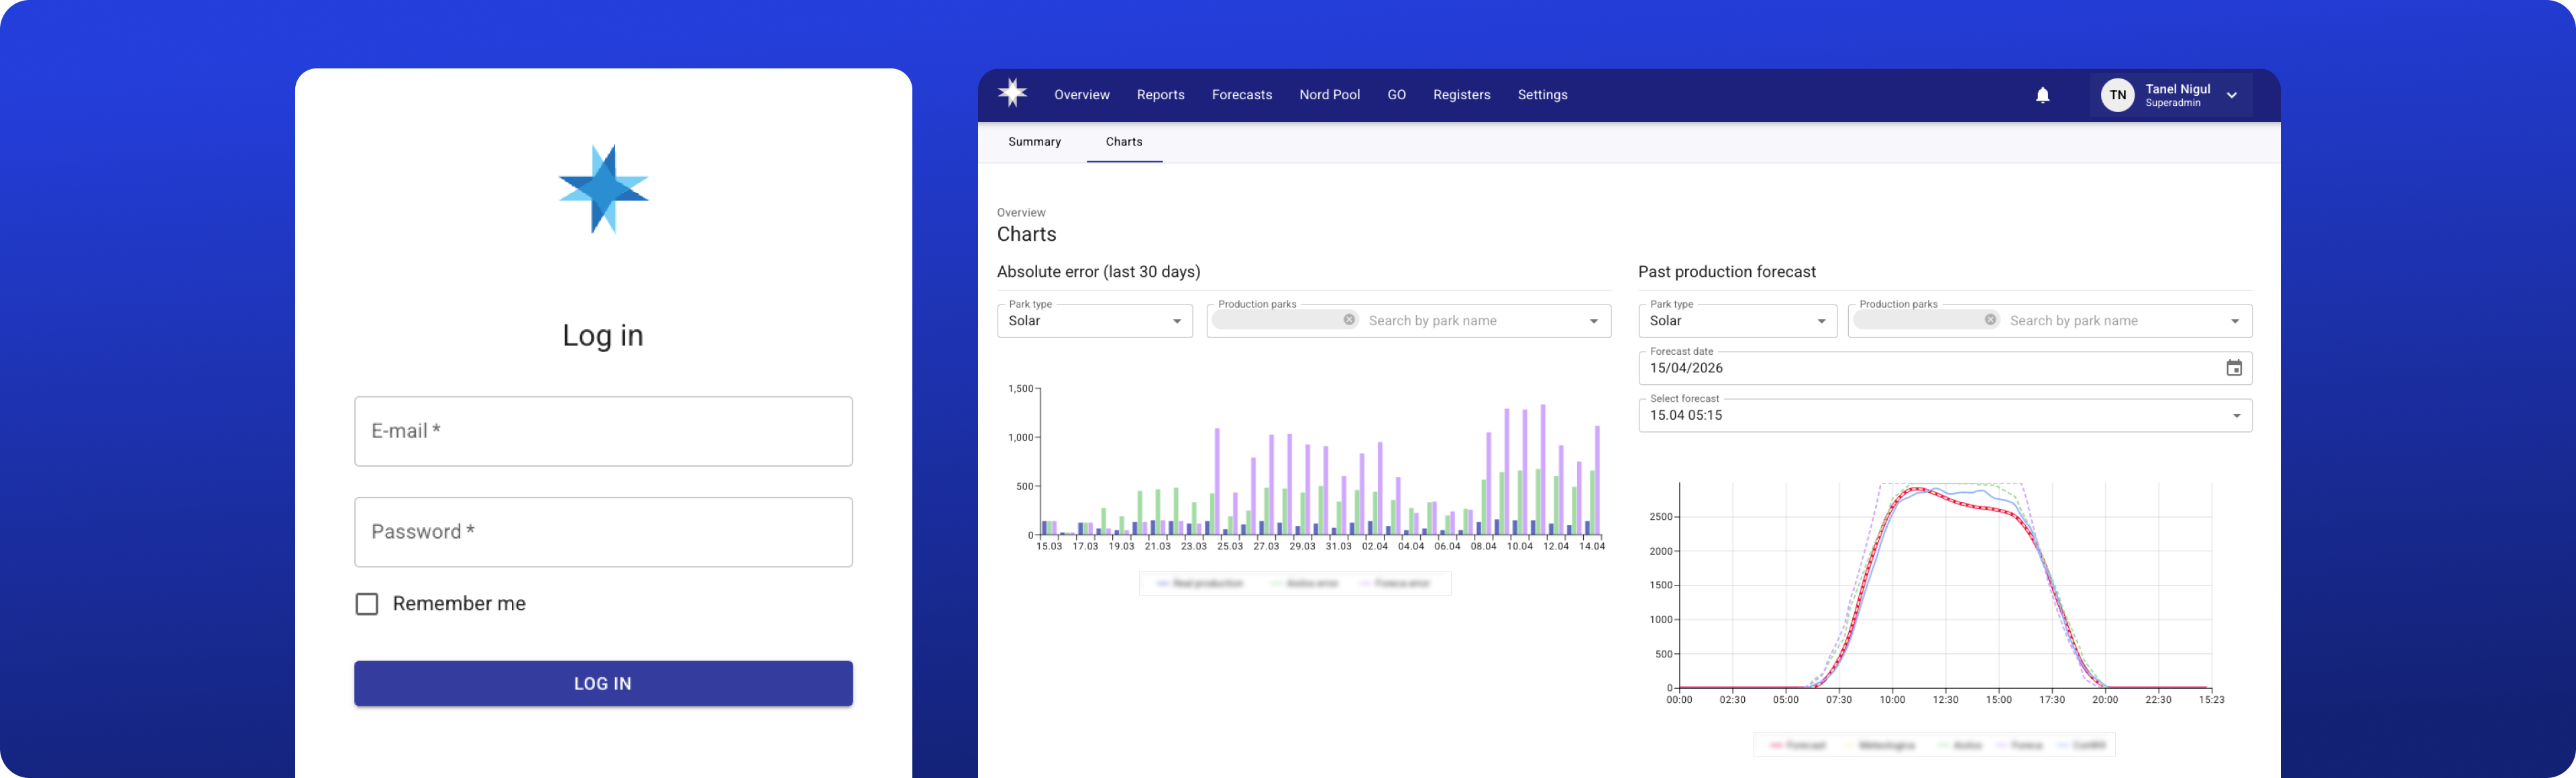Clear park chip in Past production section

coord(1990,320)
